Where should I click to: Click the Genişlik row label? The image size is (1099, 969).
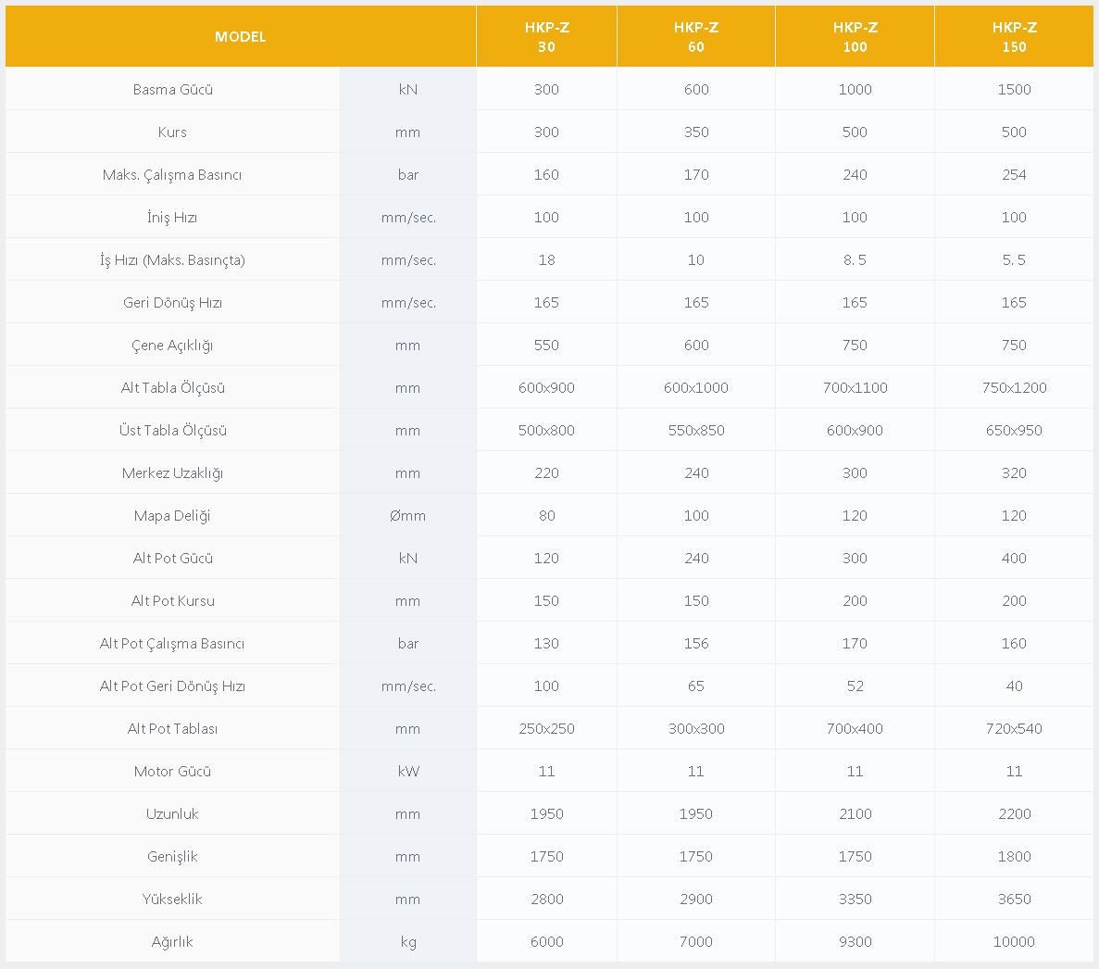[x=172, y=856]
